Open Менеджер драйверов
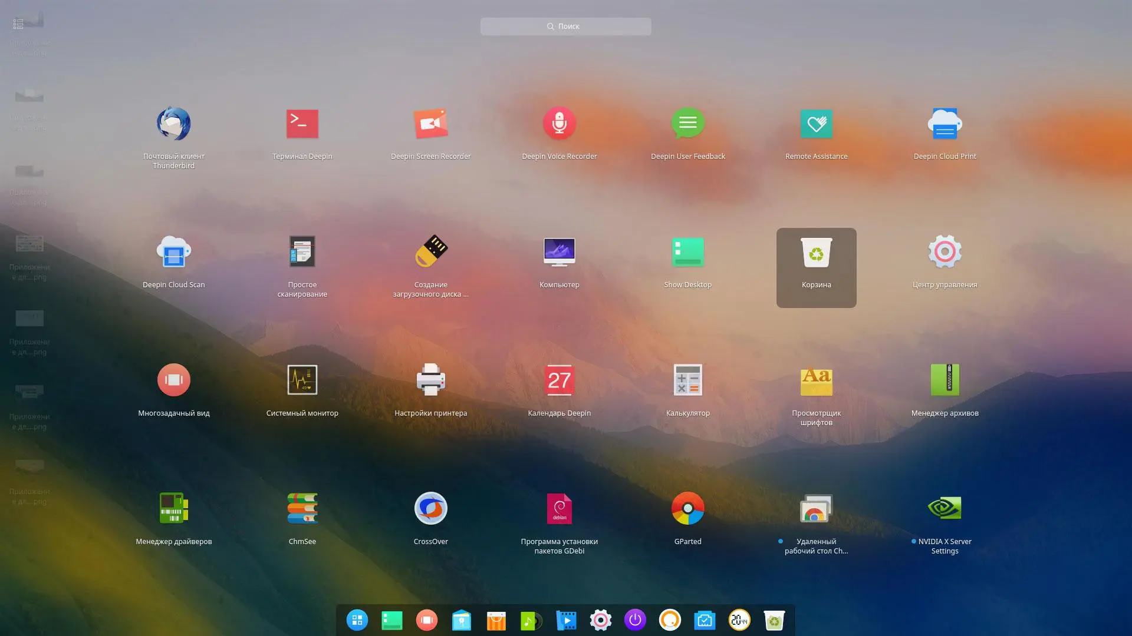Image resolution: width=1132 pixels, height=636 pixels. [173, 508]
